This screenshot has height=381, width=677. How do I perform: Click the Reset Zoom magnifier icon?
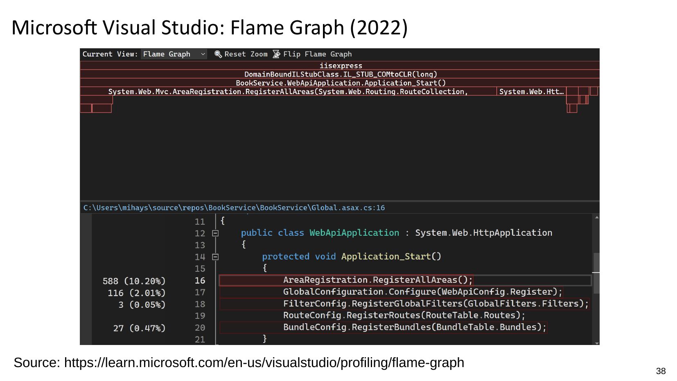click(x=218, y=54)
